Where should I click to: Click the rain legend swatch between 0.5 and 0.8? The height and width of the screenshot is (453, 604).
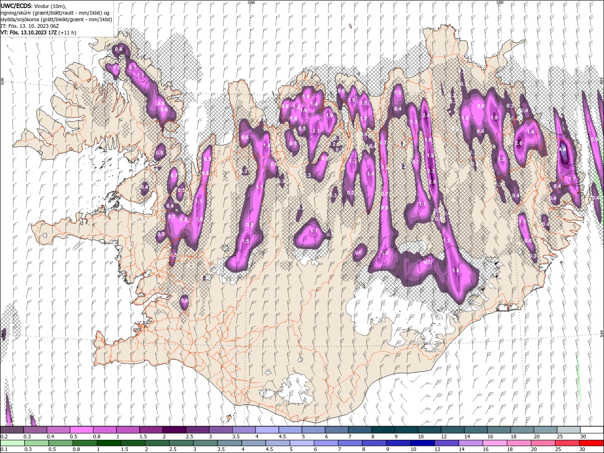click(60, 443)
